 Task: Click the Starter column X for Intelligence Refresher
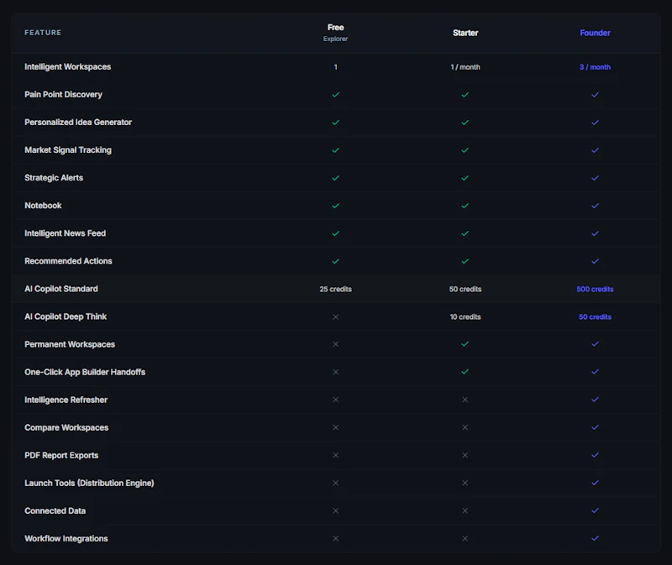click(x=465, y=400)
